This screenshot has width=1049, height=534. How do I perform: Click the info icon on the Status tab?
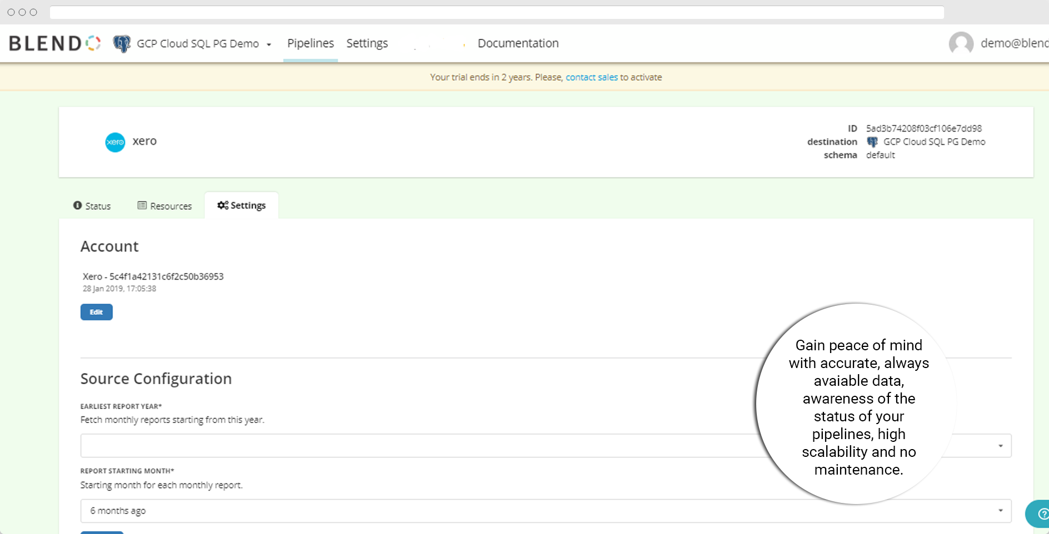point(77,205)
